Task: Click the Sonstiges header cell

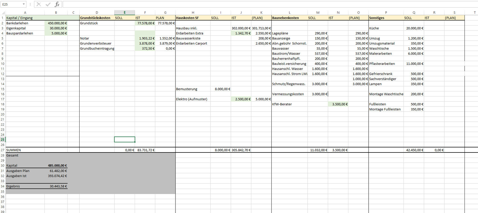Action: coord(386,18)
